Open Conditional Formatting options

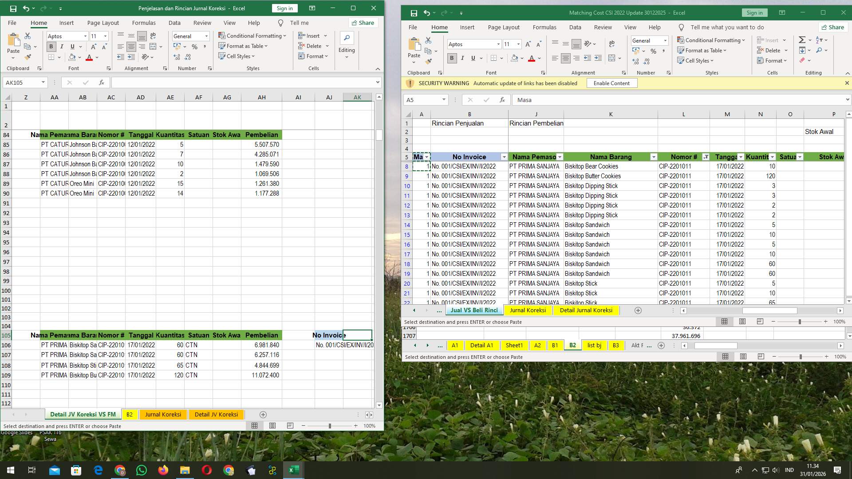(252, 35)
